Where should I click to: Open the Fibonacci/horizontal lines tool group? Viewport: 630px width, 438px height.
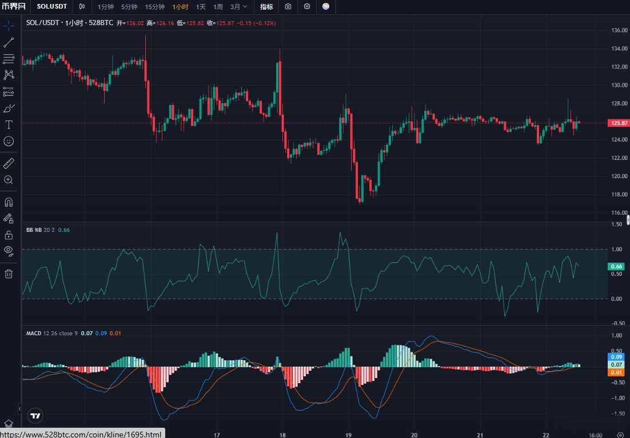coord(9,59)
